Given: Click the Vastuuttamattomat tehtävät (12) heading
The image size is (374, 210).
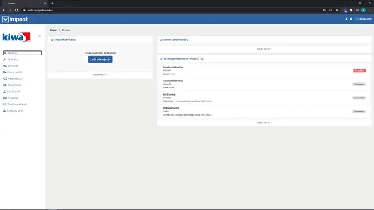Looking at the screenshot, I should click(x=184, y=59).
